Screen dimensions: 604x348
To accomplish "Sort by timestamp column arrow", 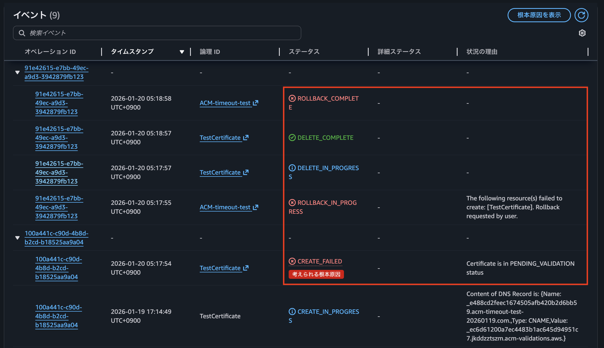I will coord(182,52).
